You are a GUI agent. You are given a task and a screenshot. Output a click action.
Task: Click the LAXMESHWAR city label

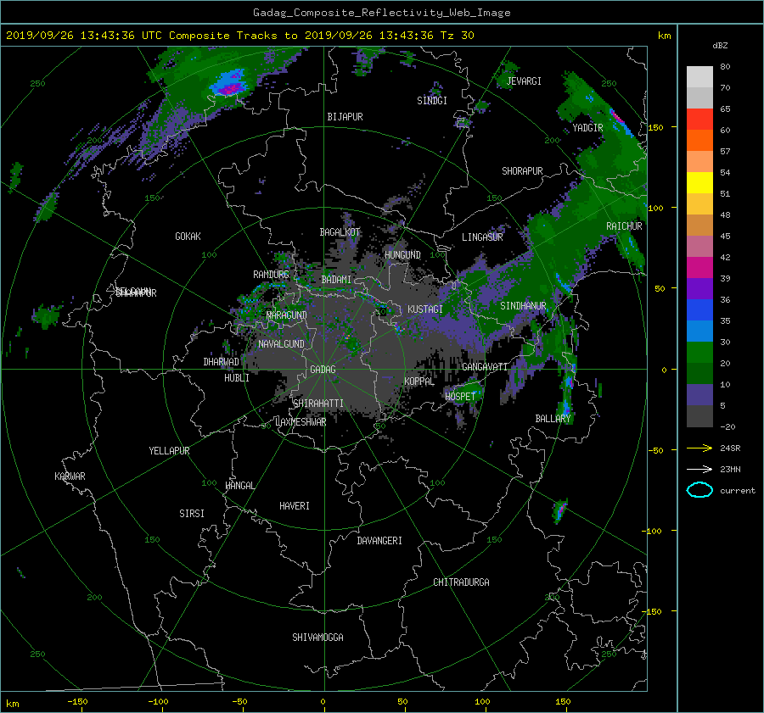[301, 422]
